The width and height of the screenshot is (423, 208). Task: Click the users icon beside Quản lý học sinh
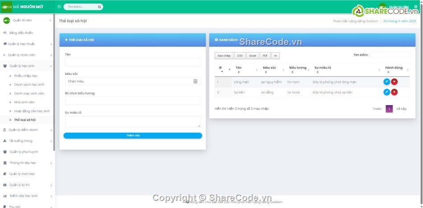5,66
